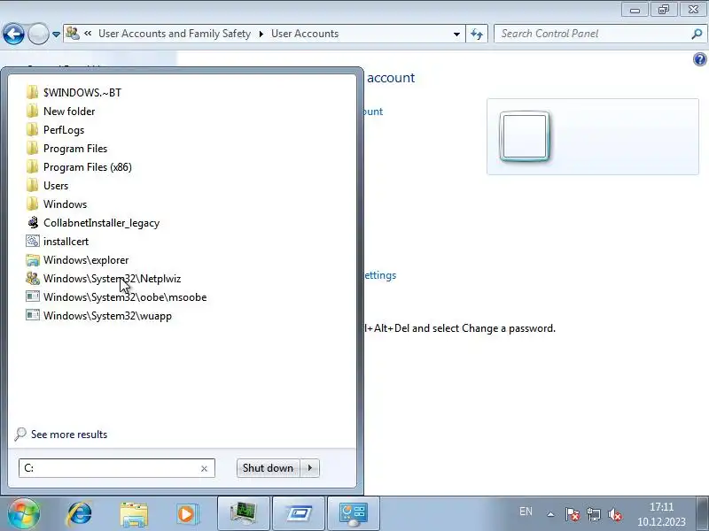Switch to Control Panel taskbar button
This screenshot has width=709, height=531.
click(354, 513)
